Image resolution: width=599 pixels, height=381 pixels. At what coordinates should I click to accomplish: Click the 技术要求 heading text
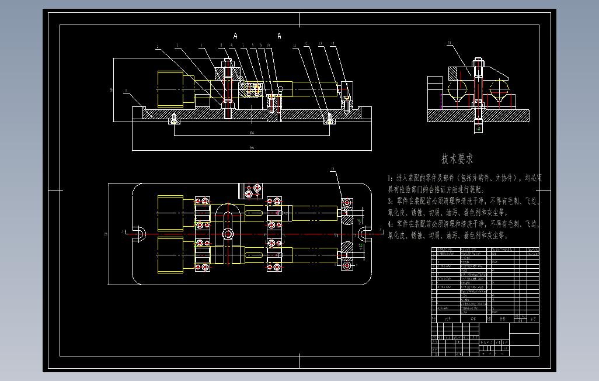click(x=457, y=159)
